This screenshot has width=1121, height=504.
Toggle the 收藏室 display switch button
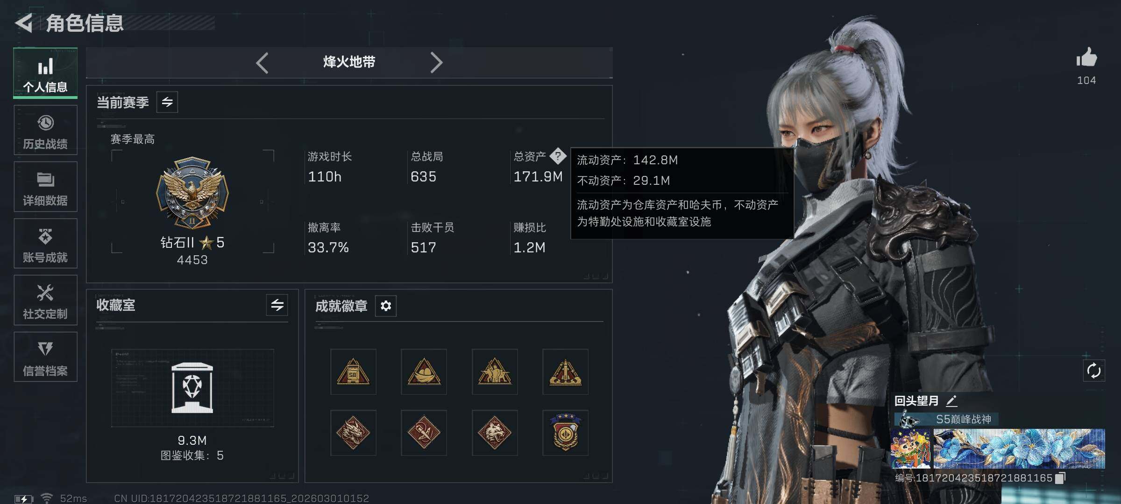click(x=277, y=305)
